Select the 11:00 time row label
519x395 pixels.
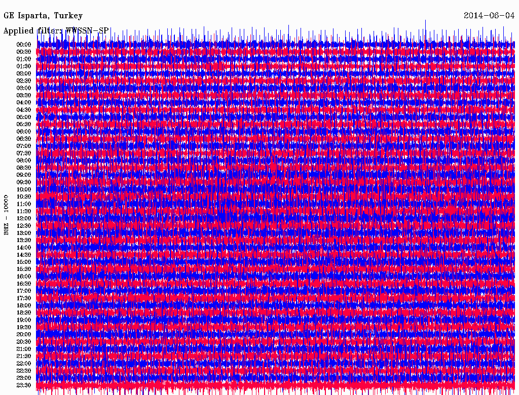(24, 204)
